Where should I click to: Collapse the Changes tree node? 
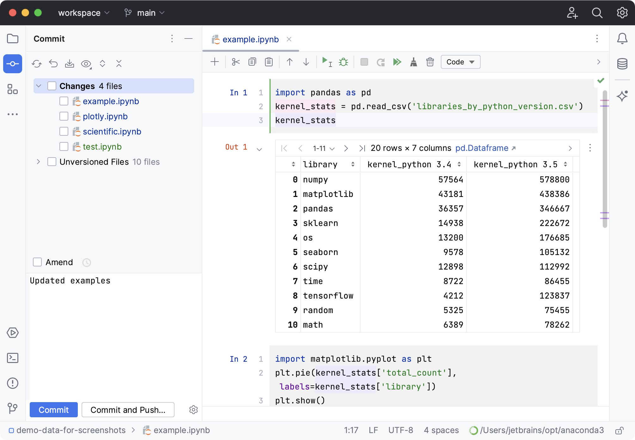[39, 86]
